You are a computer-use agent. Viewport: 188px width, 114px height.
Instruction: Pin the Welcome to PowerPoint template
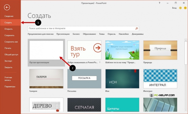tap(100, 62)
